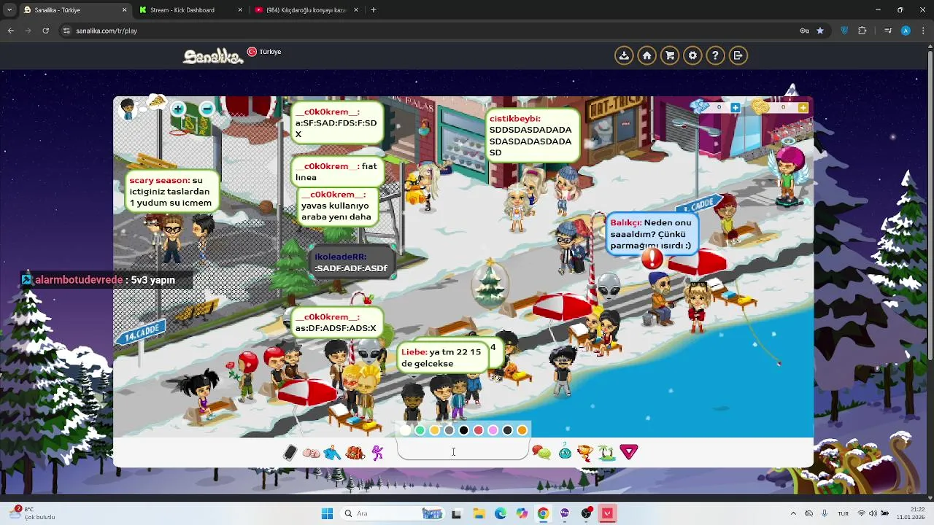This screenshot has width=934, height=525.
Task: Click the taskbar search box Ara
Action: point(393,513)
